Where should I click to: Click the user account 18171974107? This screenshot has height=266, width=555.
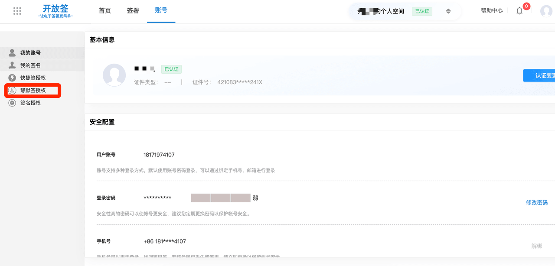point(159,155)
